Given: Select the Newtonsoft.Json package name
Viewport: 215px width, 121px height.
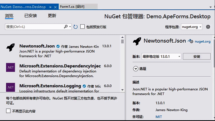Looking at the screenshot, I should 37,46.
